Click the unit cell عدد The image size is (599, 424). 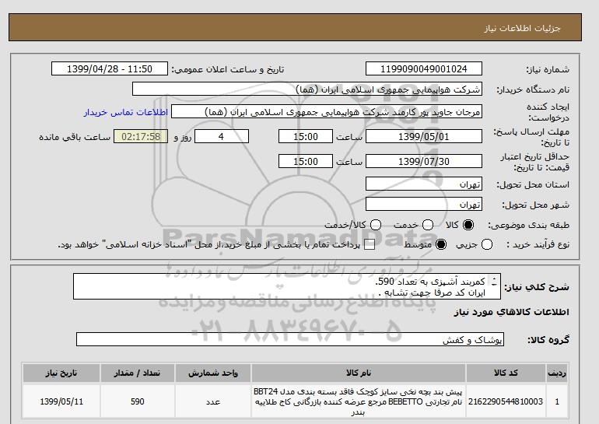(x=213, y=402)
